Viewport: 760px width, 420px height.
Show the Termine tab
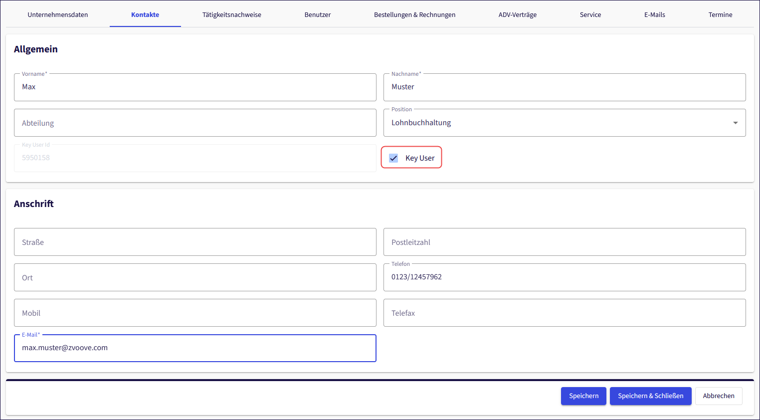coord(720,15)
